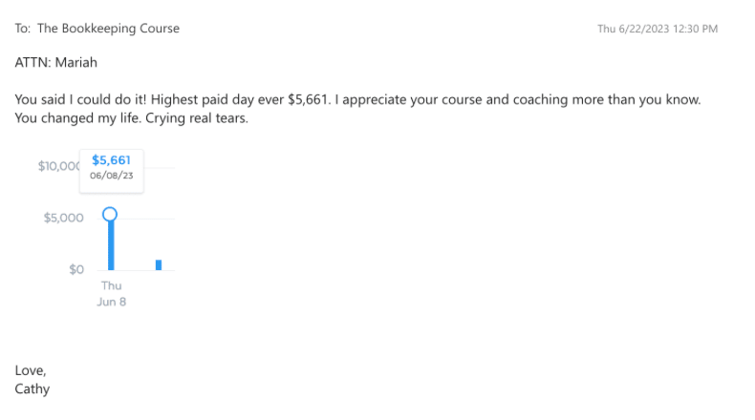This screenshot has width=755, height=420.
Task: Click the Thu 6/22/2023 12:30 PM timestamp
Action: tap(658, 29)
